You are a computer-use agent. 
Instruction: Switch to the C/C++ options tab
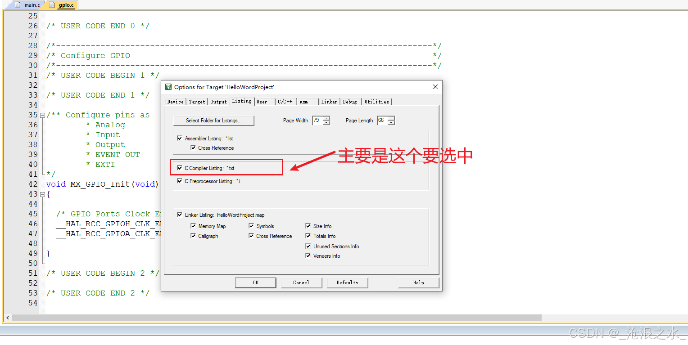(x=285, y=102)
